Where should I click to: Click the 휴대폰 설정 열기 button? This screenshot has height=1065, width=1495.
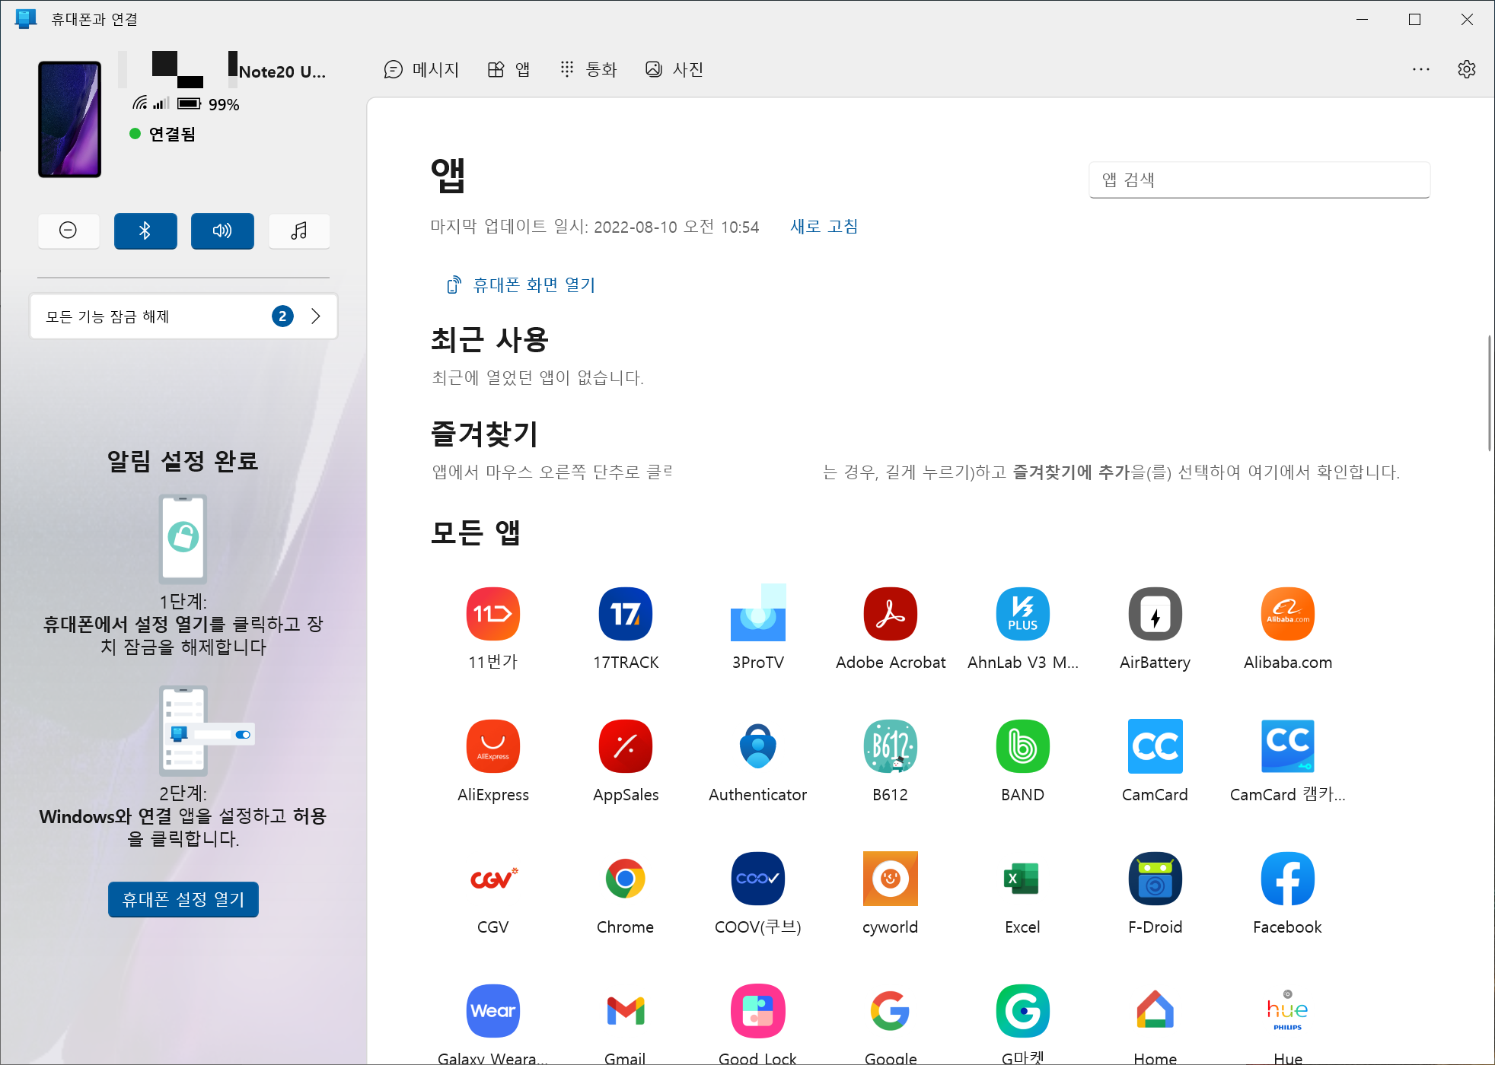pyautogui.click(x=183, y=899)
